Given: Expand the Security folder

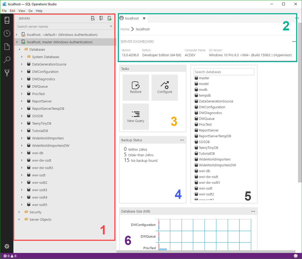Looking at the screenshot, I should tap(19, 212).
